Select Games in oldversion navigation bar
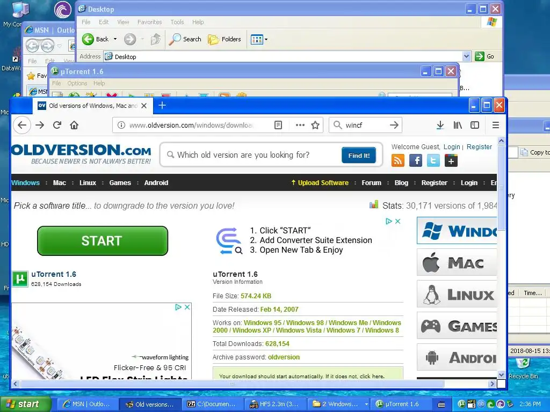This screenshot has height=412, width=550. coord(120,182)
